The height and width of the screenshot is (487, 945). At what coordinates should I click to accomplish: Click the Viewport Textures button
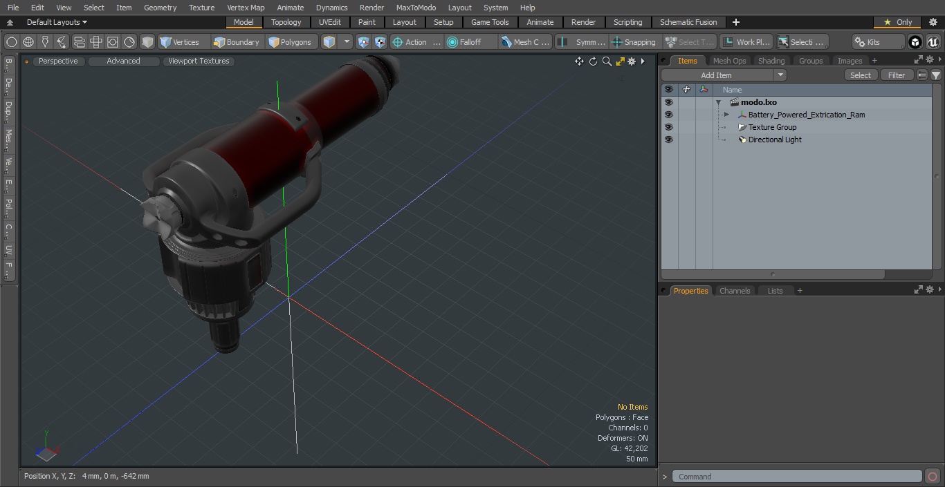(x=199, y=61)
